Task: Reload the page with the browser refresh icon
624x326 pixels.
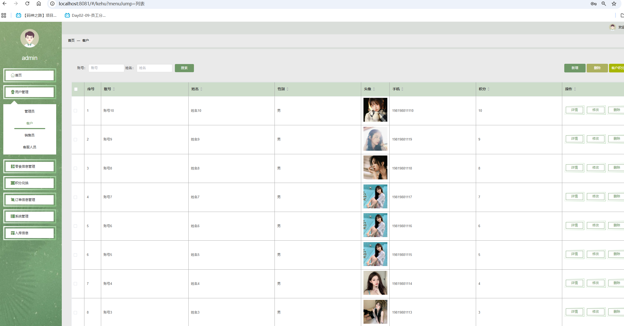Action: (x=27, y=4)
